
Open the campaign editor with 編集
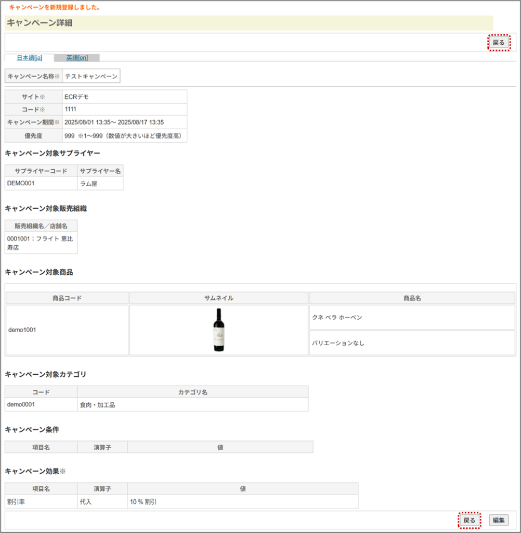(499, 520)
